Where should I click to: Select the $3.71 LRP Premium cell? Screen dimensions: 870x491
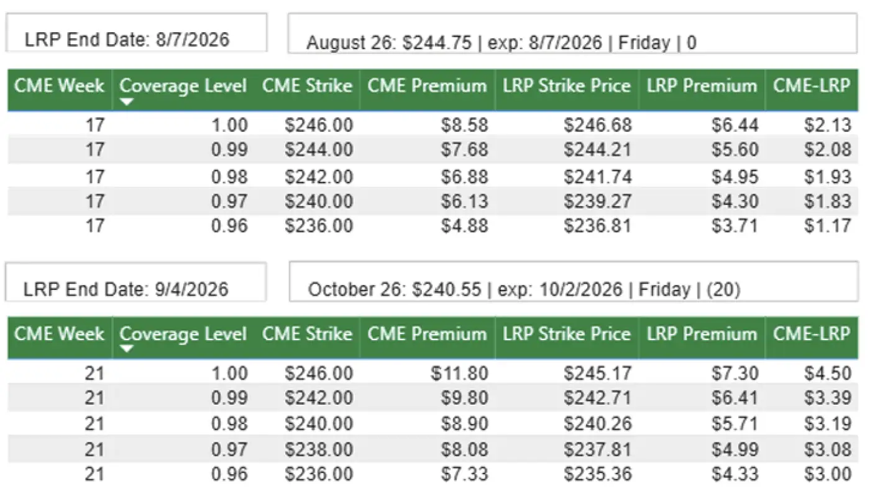(736, 226)
